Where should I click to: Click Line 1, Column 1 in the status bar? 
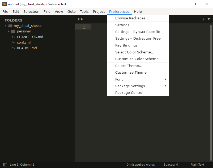[22, 165]
